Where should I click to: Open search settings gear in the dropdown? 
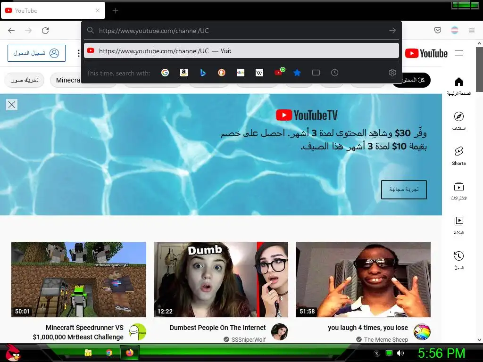pos(392,73)
